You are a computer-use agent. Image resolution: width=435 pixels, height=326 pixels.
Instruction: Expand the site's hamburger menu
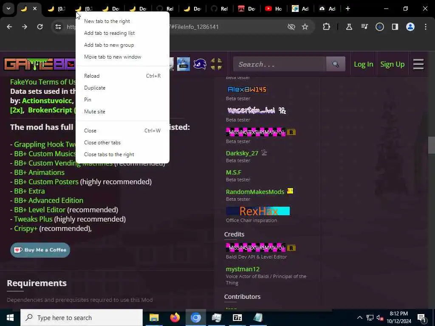(418, 64)
